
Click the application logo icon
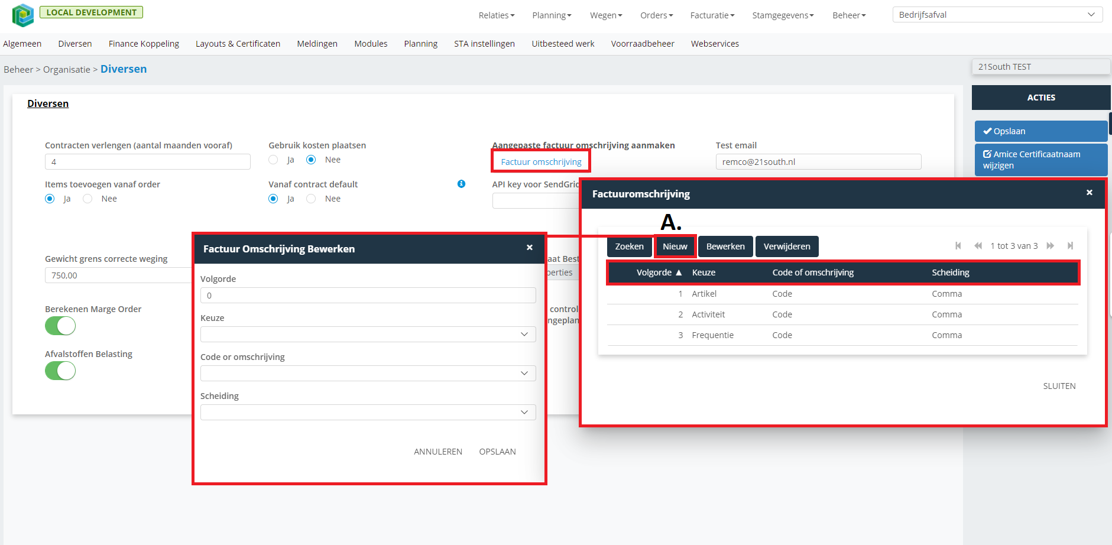pos(23,15)
